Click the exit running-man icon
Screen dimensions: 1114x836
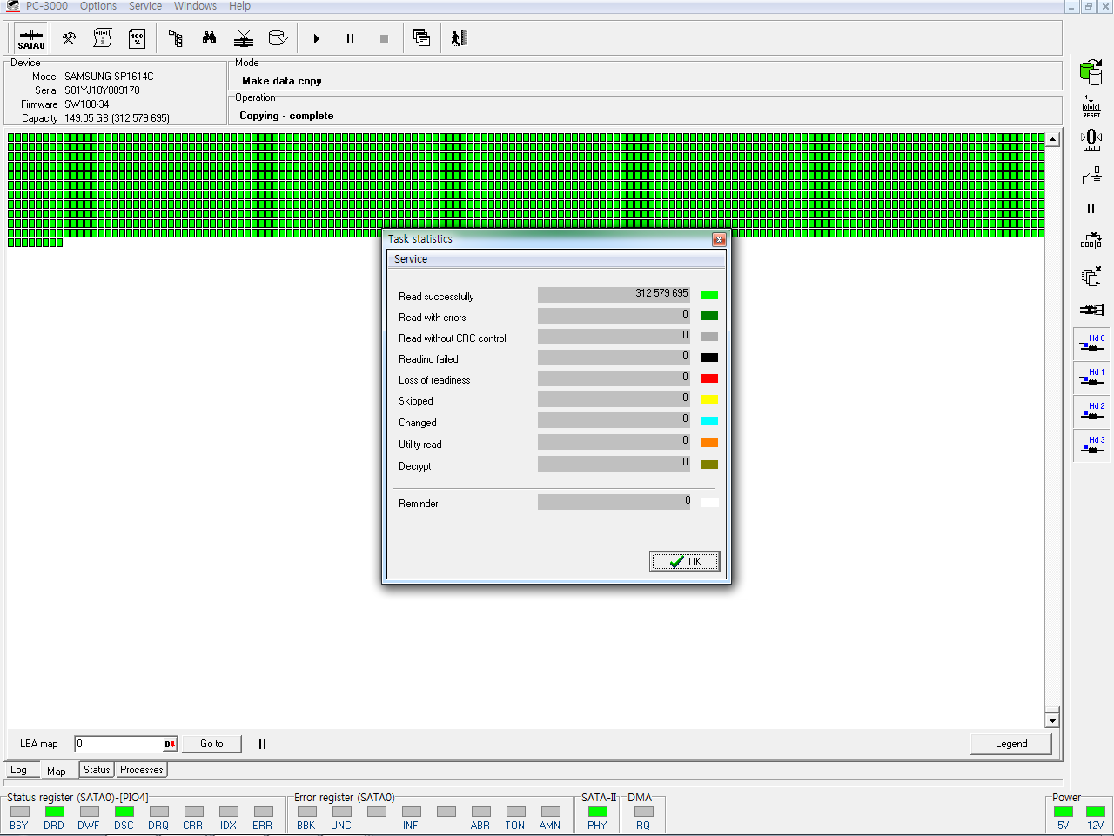click(x=459, y=38)
